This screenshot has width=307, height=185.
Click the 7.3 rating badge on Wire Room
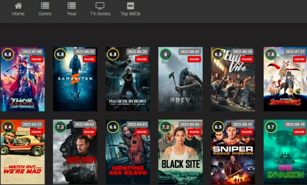pos(60,127)
